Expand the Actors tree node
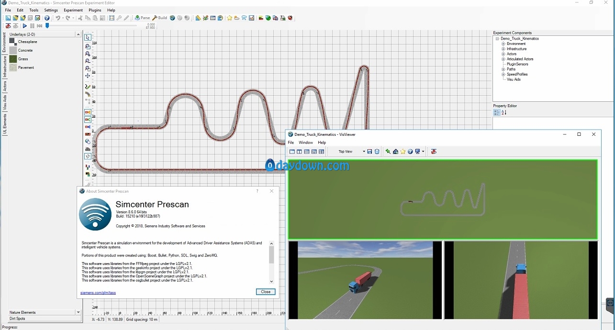Image resolution: width=615 pixels, height=330 pixels. [503, 54]
